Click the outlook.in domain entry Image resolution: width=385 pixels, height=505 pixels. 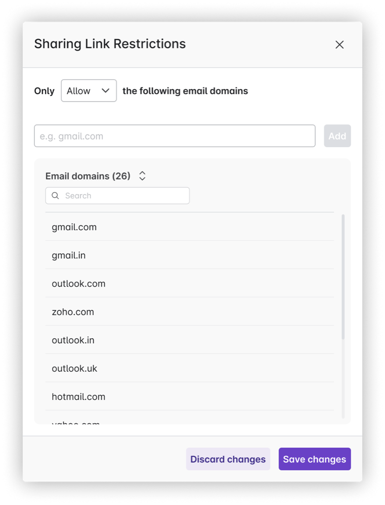[x=73, y=340]
